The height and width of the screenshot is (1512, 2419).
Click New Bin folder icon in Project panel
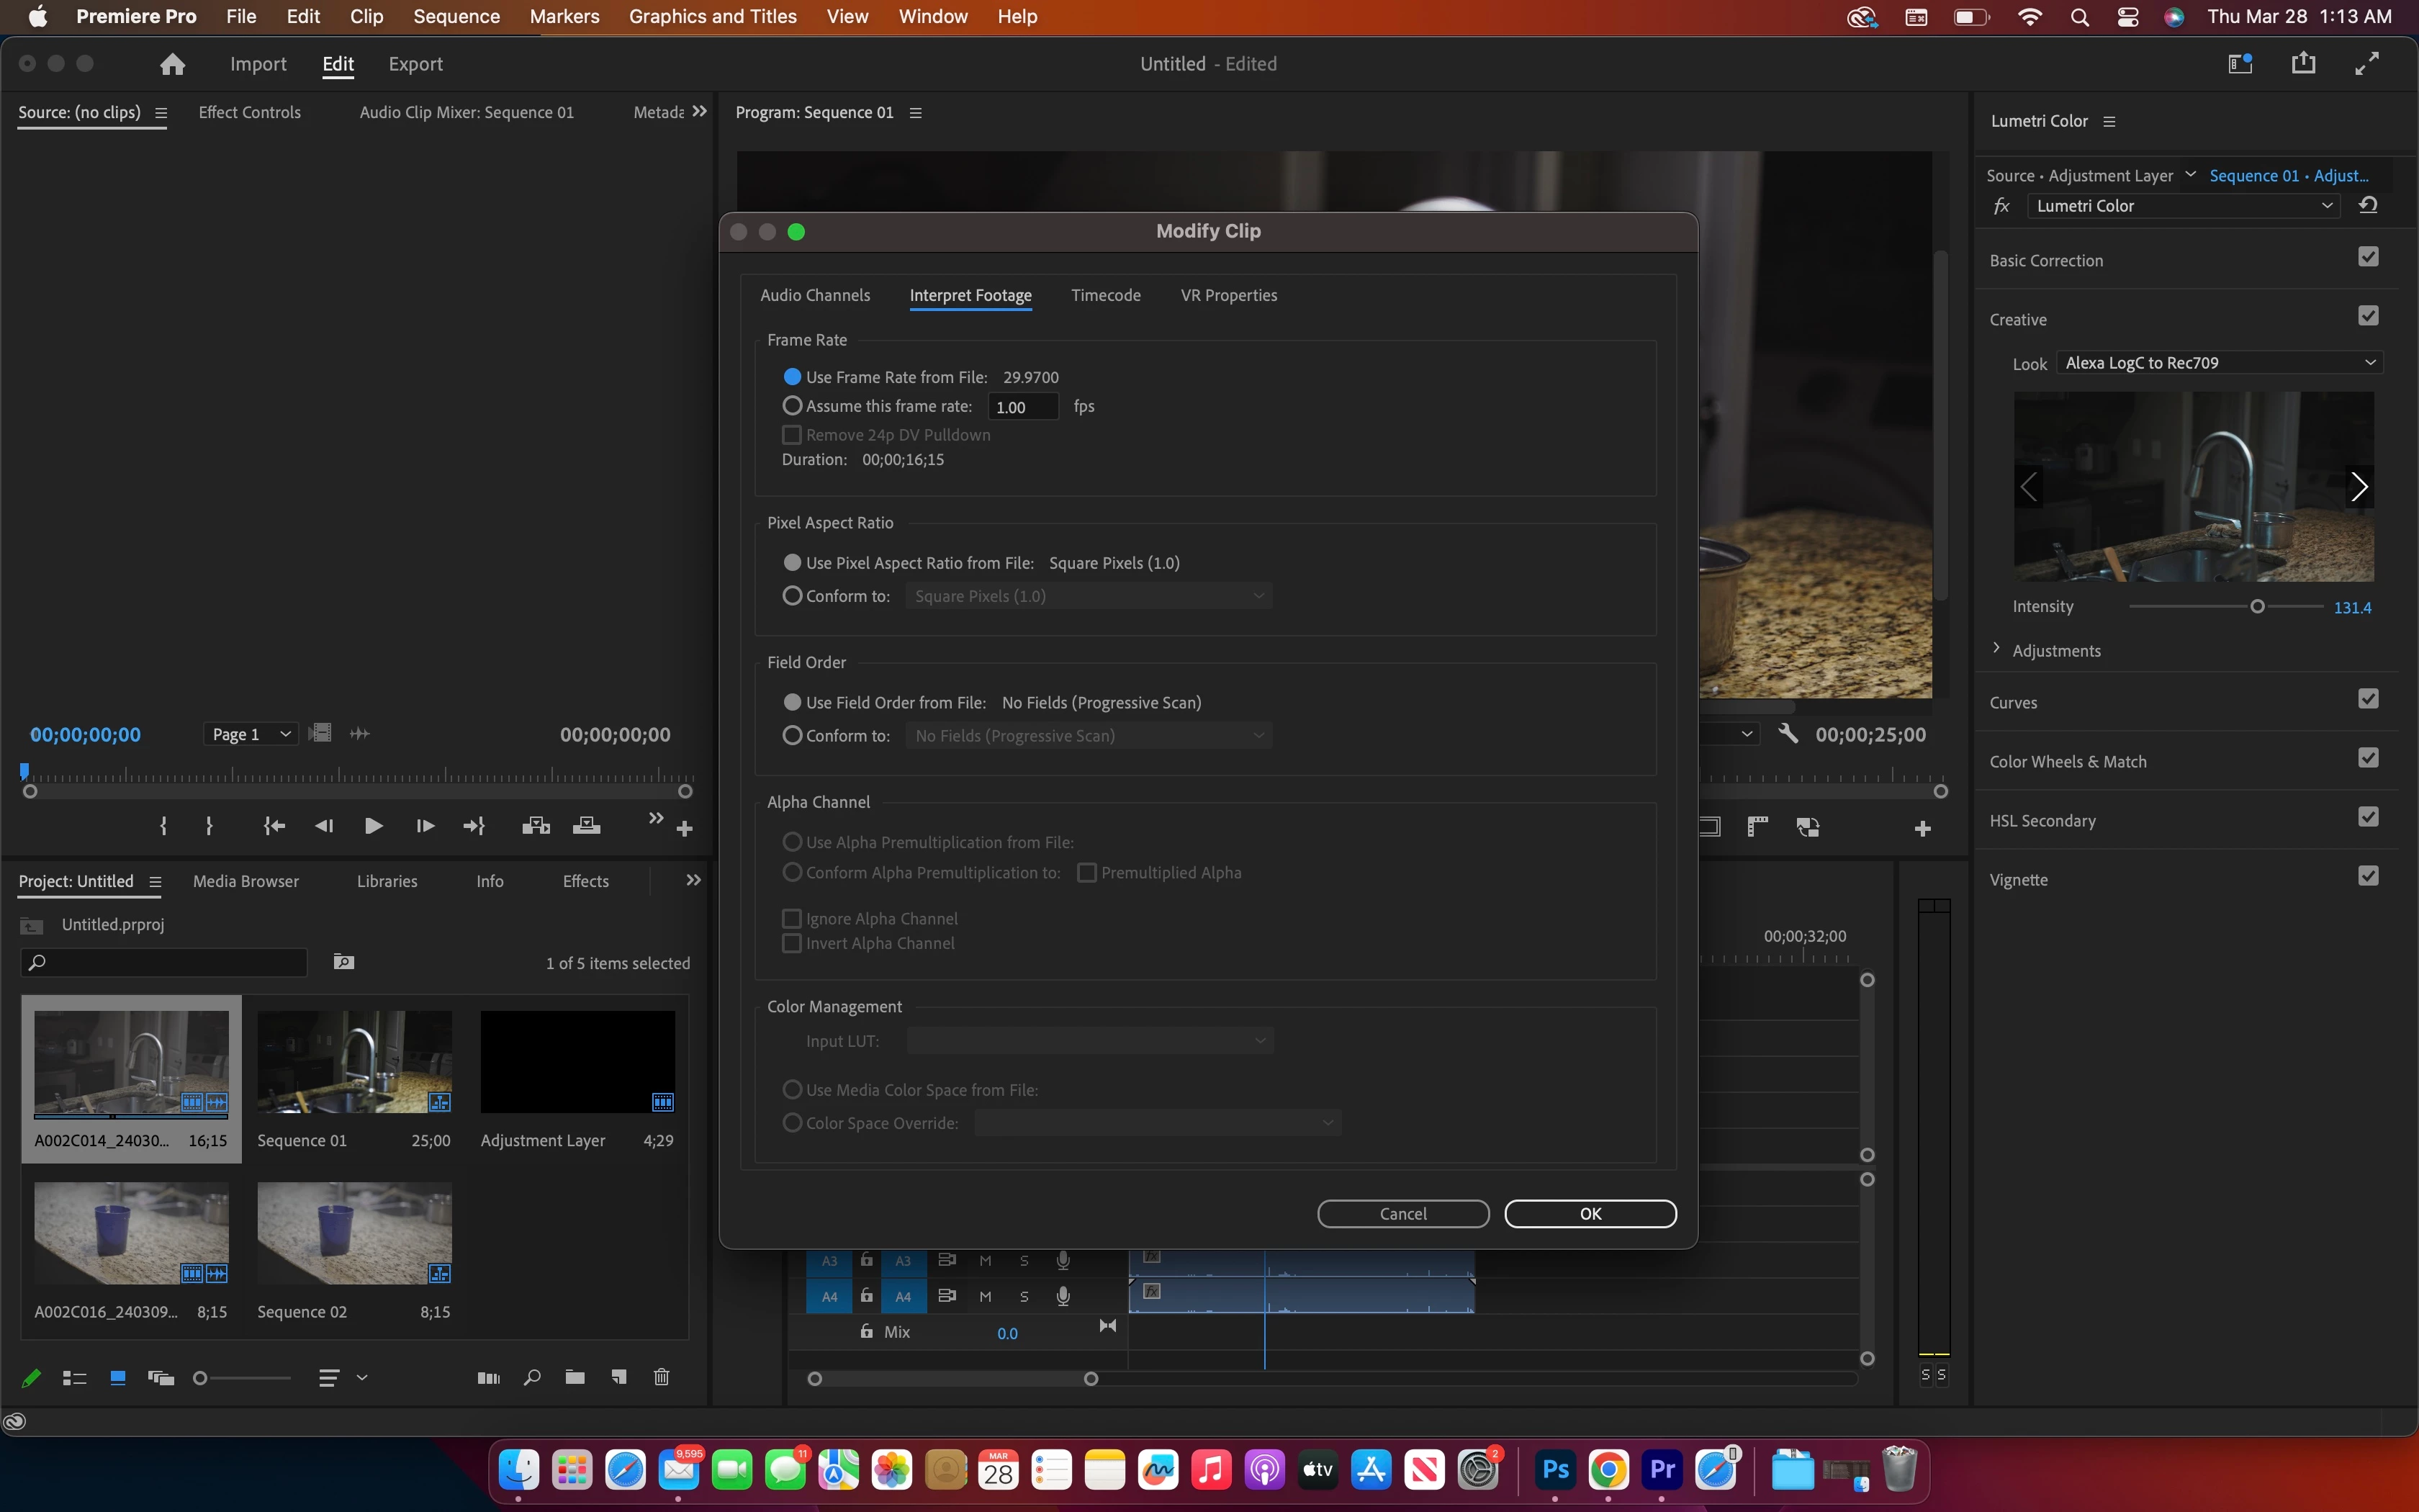575,1378
